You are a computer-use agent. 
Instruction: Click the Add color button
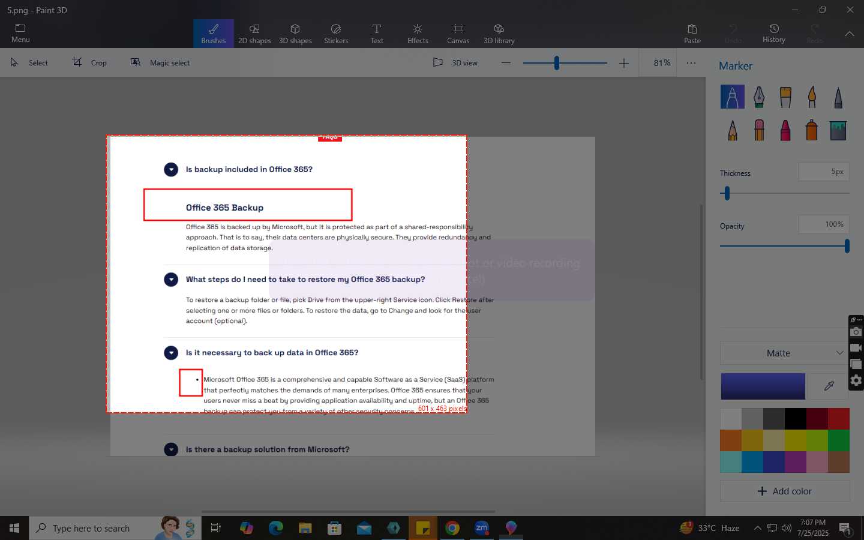click(785, 491)
